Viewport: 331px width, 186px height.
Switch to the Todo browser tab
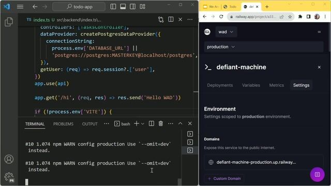tap(230, 7)
